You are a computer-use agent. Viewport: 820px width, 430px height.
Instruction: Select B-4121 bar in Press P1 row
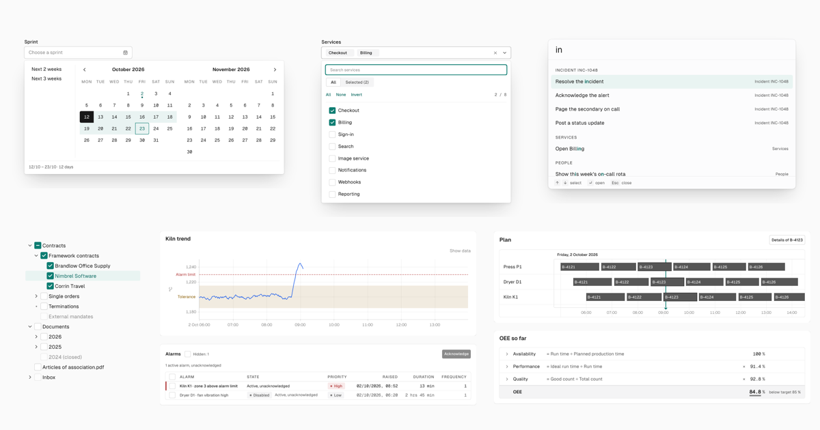579,267
